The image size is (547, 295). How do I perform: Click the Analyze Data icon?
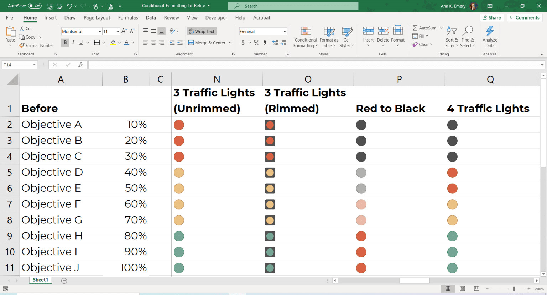point(490,35)
